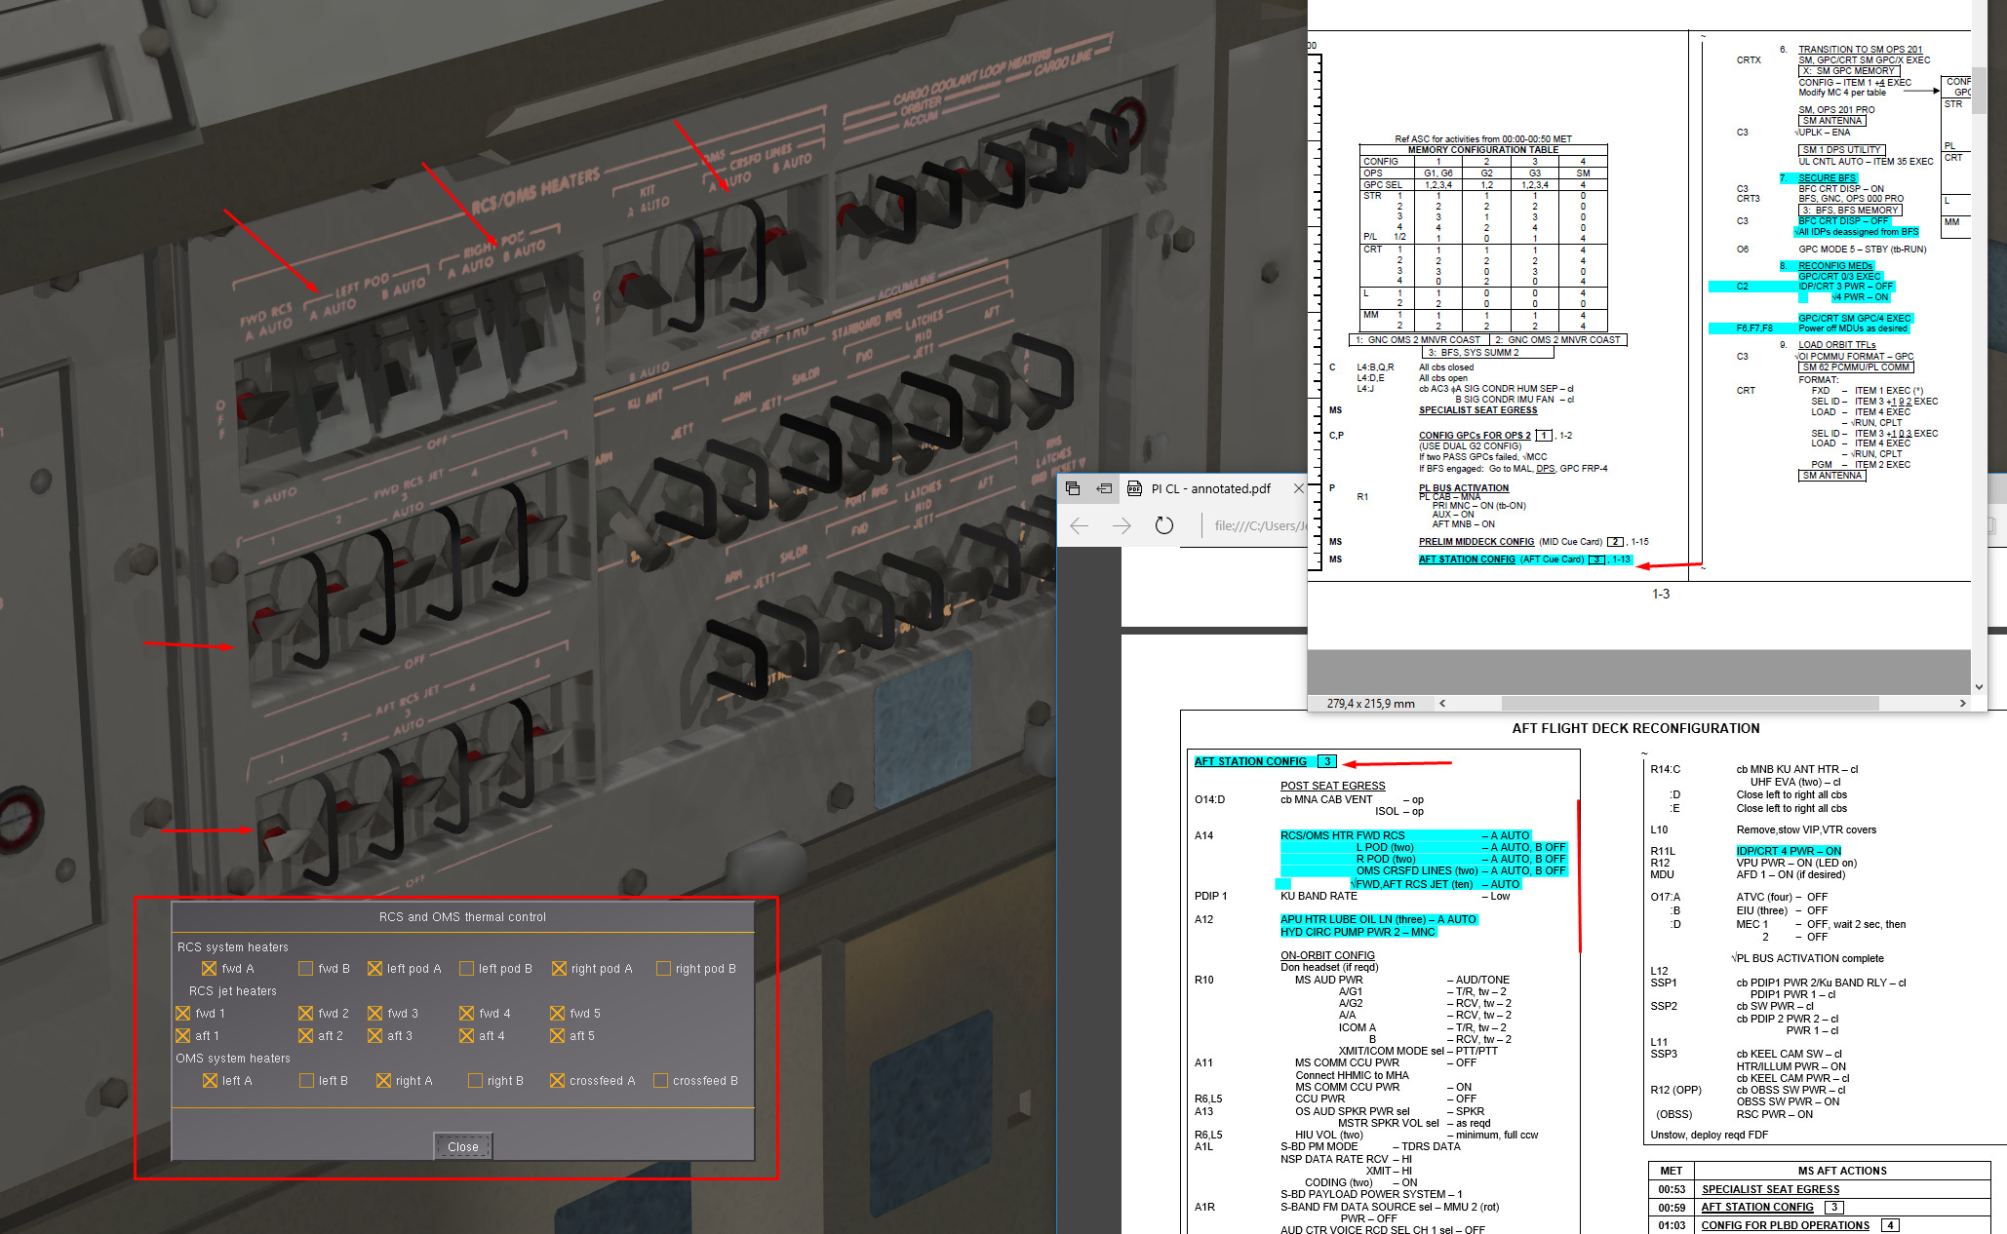Image resolution: width=2007 pixels, height=1234 pixels.
Task: Click the horizontal scrollbar right arrow
Action: pos(1962,703)
